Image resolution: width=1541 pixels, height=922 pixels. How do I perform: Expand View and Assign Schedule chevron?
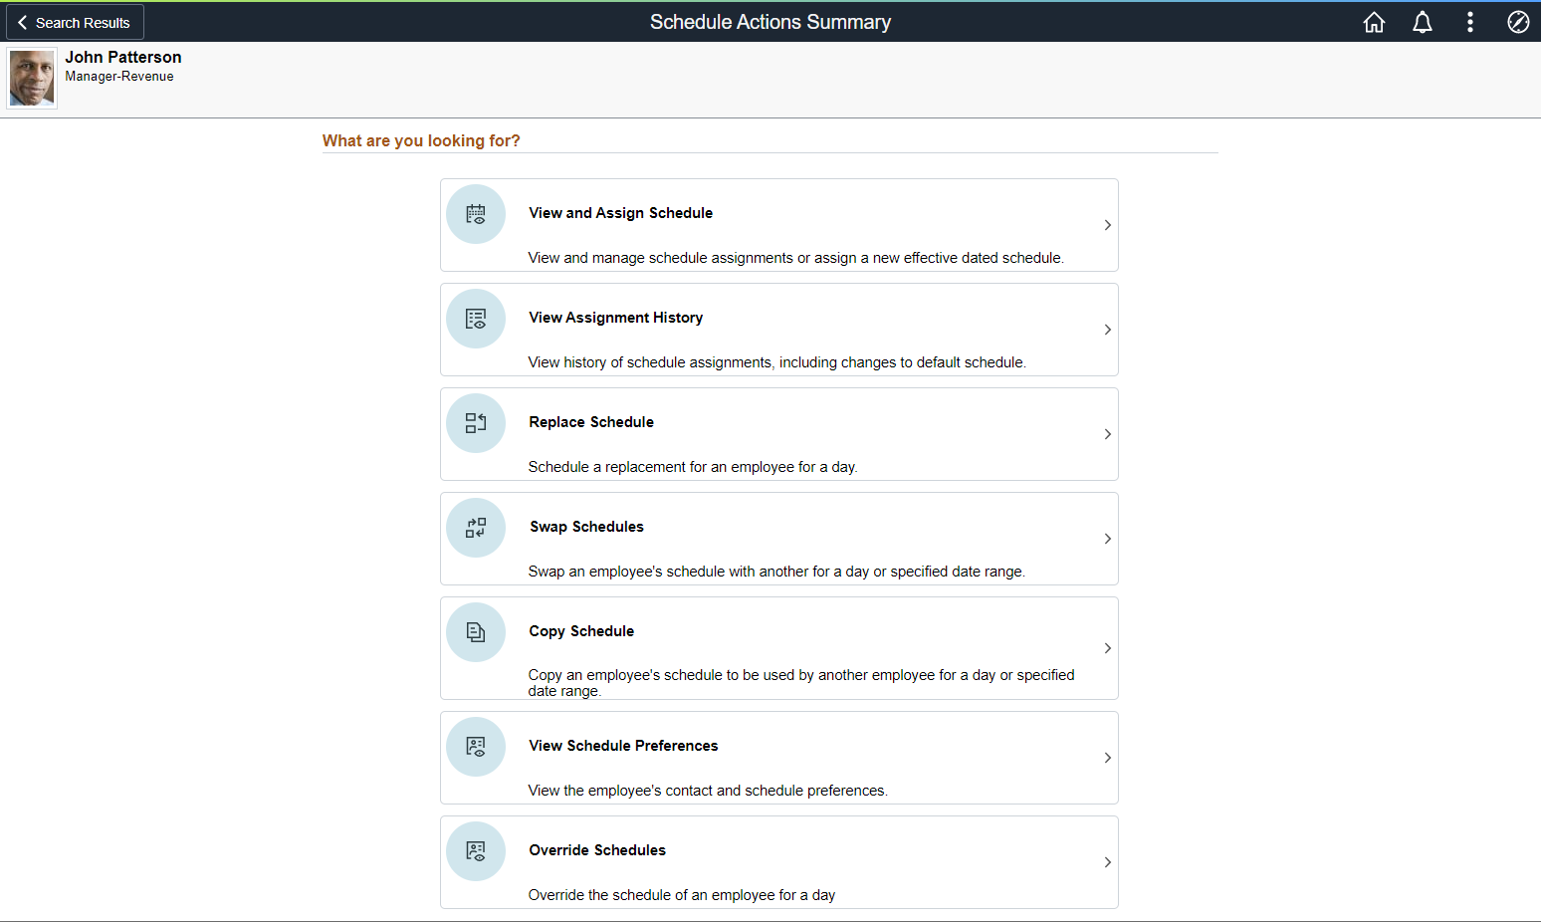point(1107,225)
